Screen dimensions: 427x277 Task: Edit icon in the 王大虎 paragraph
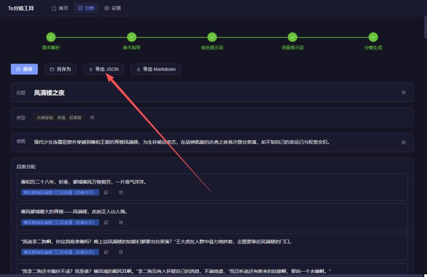coord(121,252)
